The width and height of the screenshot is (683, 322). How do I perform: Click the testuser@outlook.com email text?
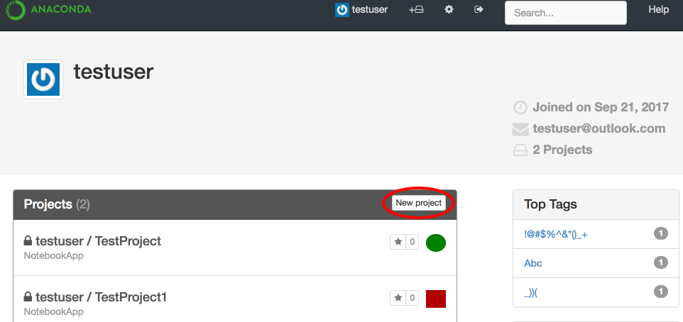[599, 129]
